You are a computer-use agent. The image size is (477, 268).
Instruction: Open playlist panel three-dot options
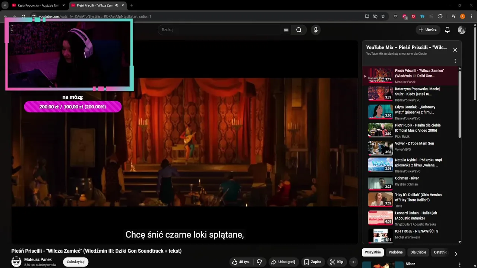click(455, 61)
